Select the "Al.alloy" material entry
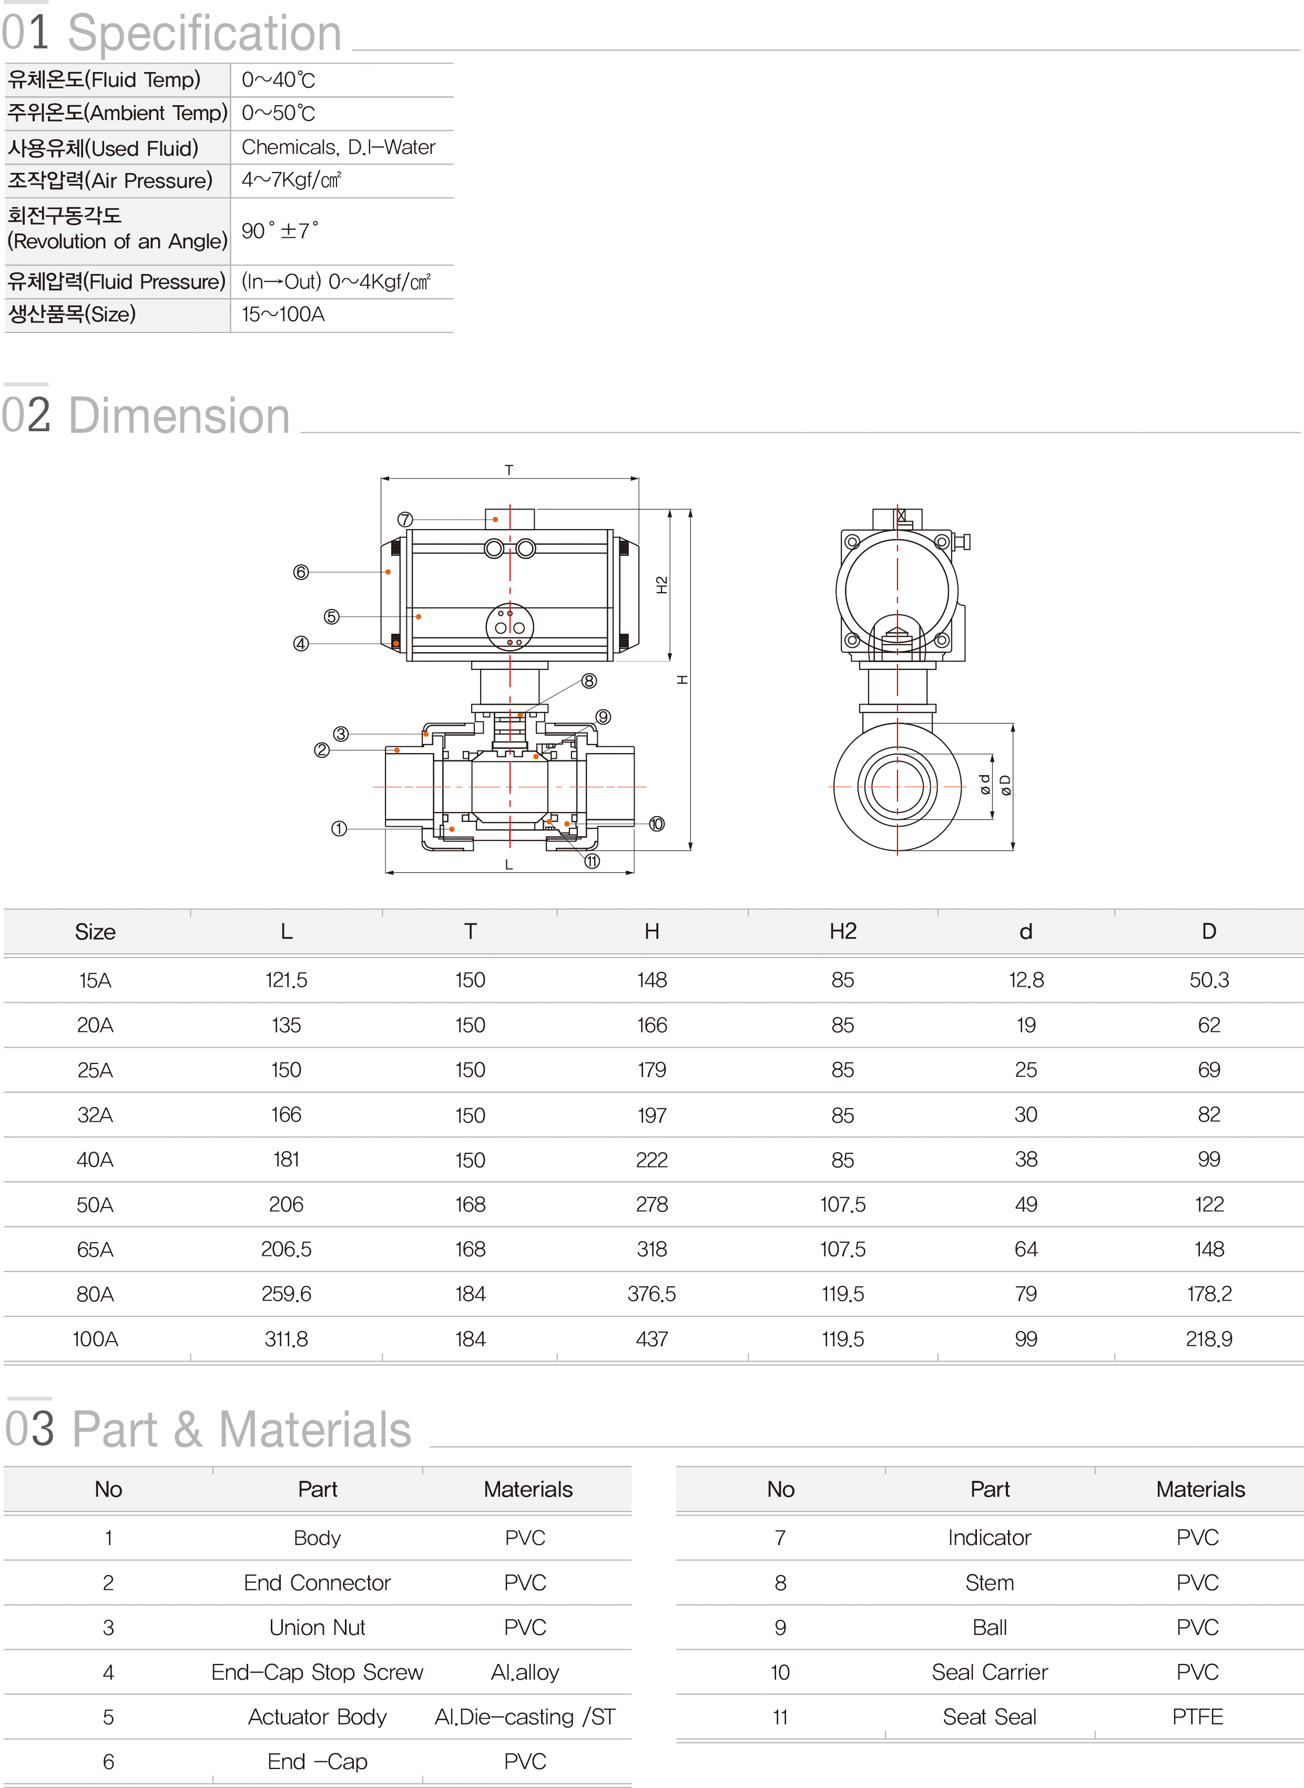1304x1788 pixels. coord(525,1672)
